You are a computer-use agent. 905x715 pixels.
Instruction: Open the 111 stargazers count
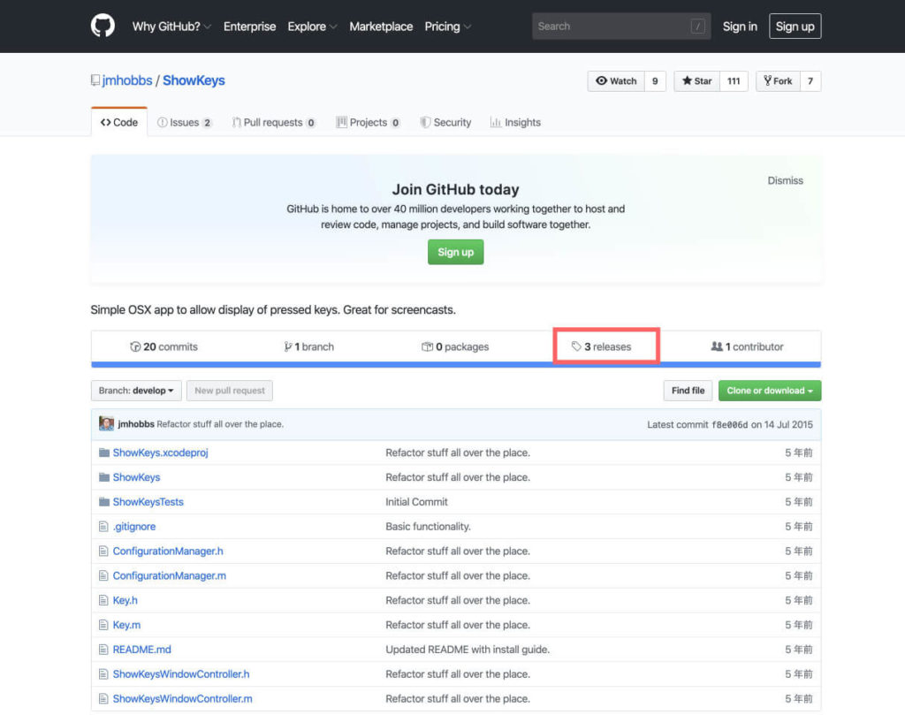pyautogui.click(x=734, y=80)
